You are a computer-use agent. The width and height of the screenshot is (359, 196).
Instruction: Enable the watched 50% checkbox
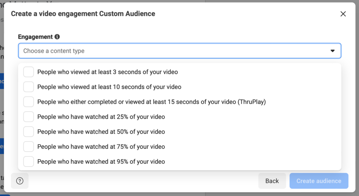28,132
